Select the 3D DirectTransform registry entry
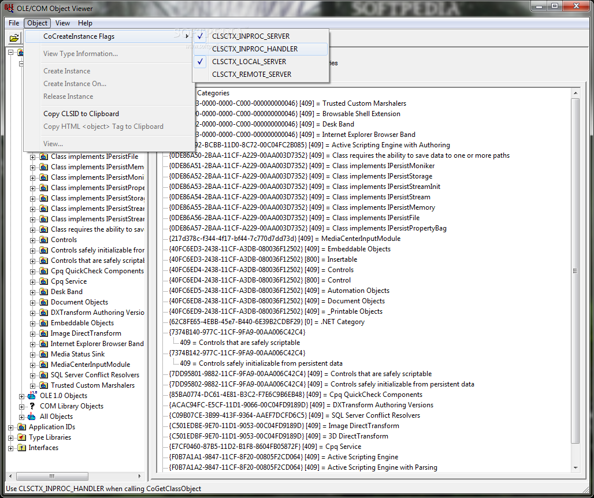 [279, 436]
